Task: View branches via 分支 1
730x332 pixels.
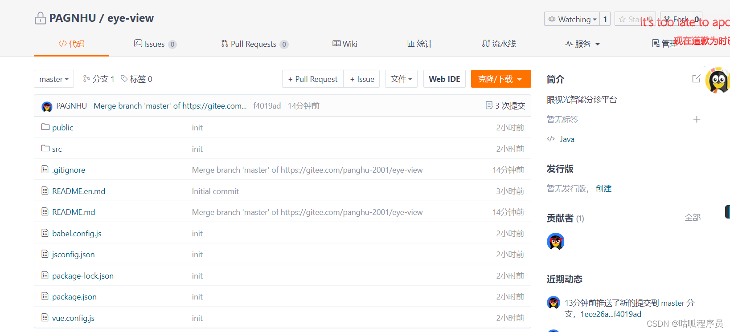Action: (x=99, y=79)
